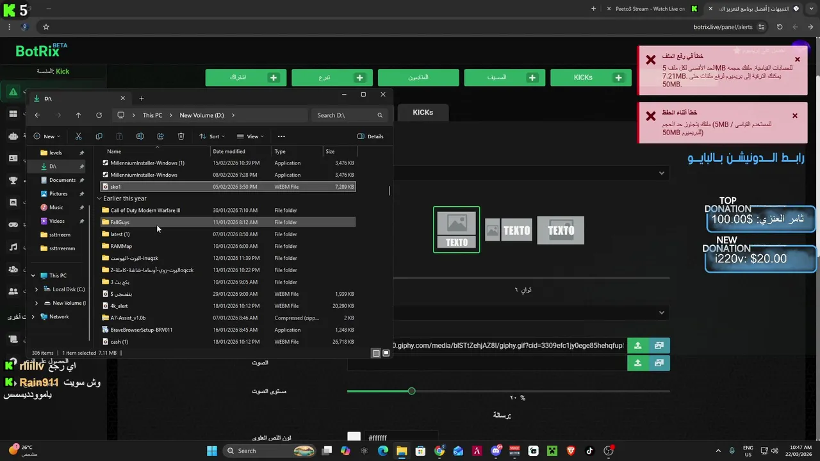Select the text-only TEXTO layout thumbnail
The width and height of the screenshot is (820, 461).
561,230
